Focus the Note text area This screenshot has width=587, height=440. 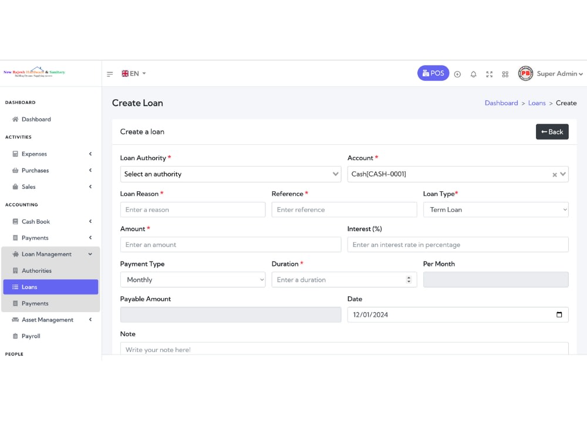click(x=344, y=348)
